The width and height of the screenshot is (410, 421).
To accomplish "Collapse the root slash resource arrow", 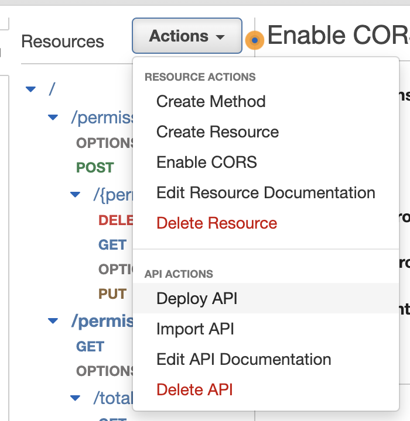I will pos(31,89).
